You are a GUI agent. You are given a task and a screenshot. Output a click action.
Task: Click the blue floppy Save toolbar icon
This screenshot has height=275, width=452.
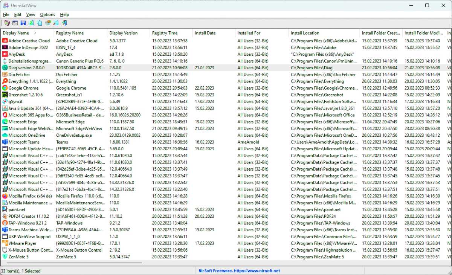tap(23, 23)
